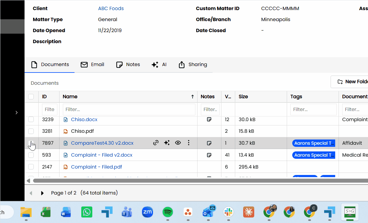The width and height of the screenshot is (368, 223).
Task: Toggle the select-all checkbox in table header
Action: tap(31, 97)
